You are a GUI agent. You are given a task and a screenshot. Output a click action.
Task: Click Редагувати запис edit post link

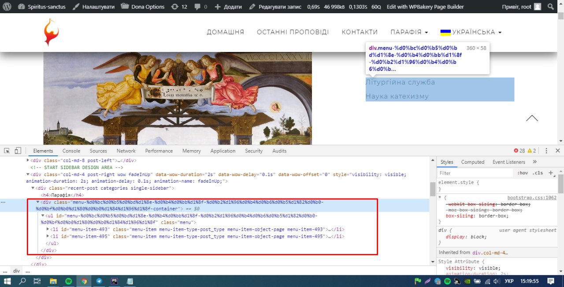(275, 7)
